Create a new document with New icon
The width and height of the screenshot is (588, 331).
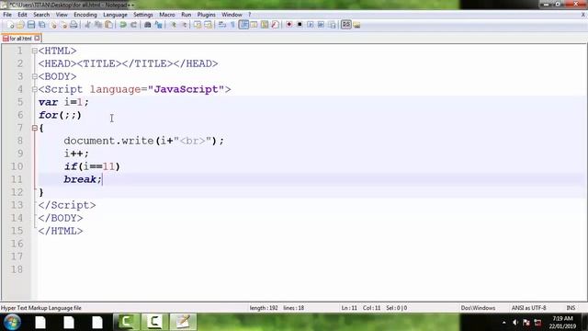(x=10, y=25)
